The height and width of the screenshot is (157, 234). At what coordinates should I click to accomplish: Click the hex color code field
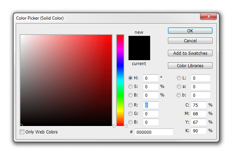(x=154, y=132)
